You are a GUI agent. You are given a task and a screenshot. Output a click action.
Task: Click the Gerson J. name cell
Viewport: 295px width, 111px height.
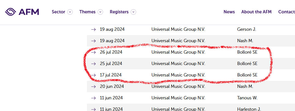pos(247,29)
